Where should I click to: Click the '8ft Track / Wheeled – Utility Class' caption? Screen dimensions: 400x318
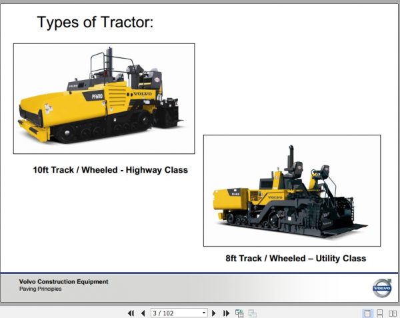295,258
